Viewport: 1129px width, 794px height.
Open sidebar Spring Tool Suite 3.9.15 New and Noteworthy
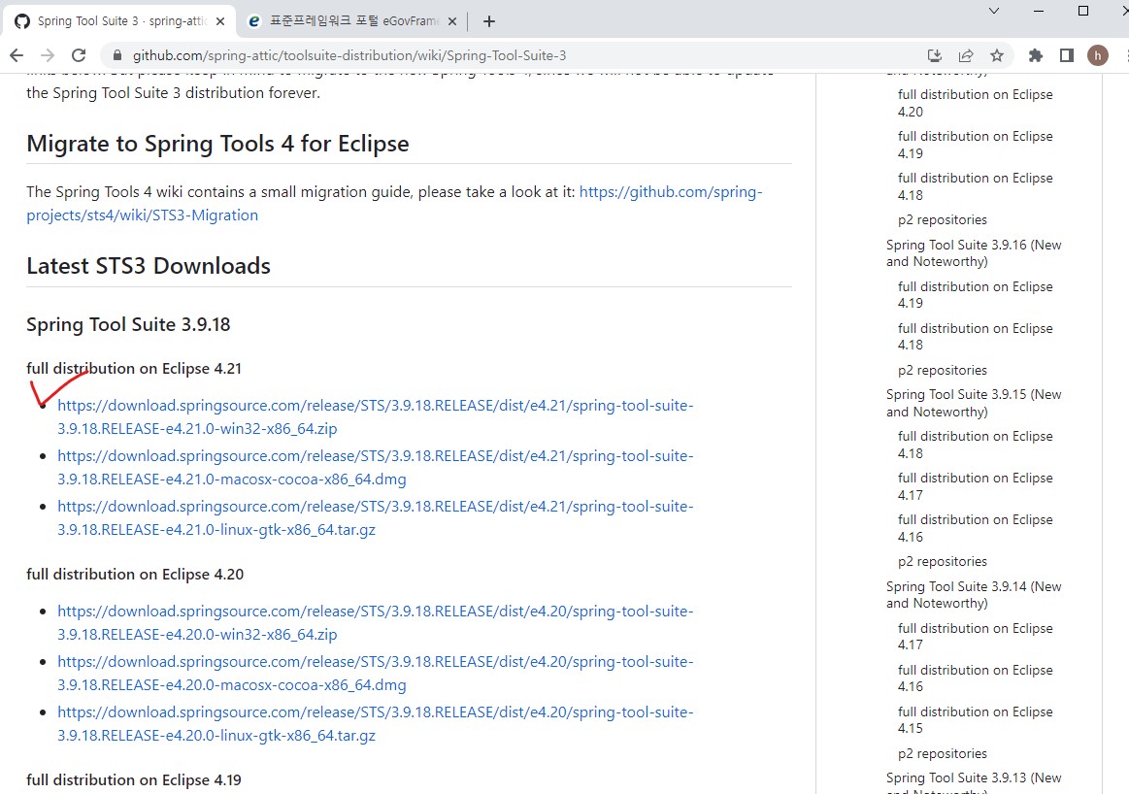[974, 403]
